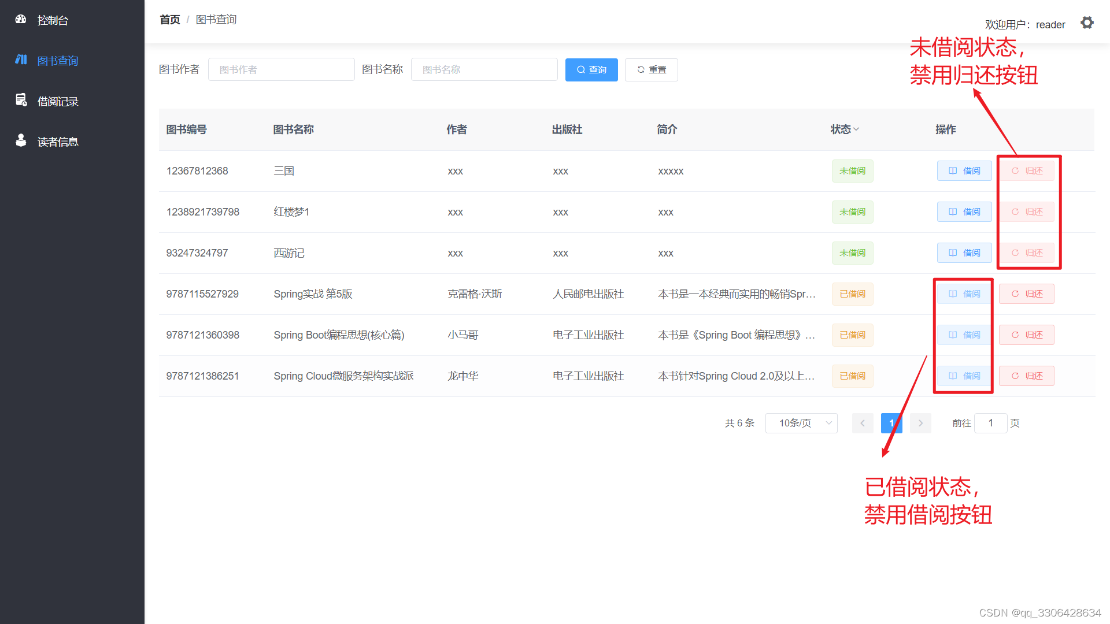This screenshot has width=1110, height=624.
Task: Click 未借阅 status tag for 三国
Action: pos(852,171)
